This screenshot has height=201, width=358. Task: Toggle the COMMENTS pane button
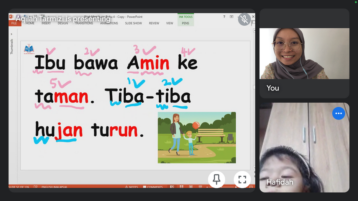coord(153,187)
